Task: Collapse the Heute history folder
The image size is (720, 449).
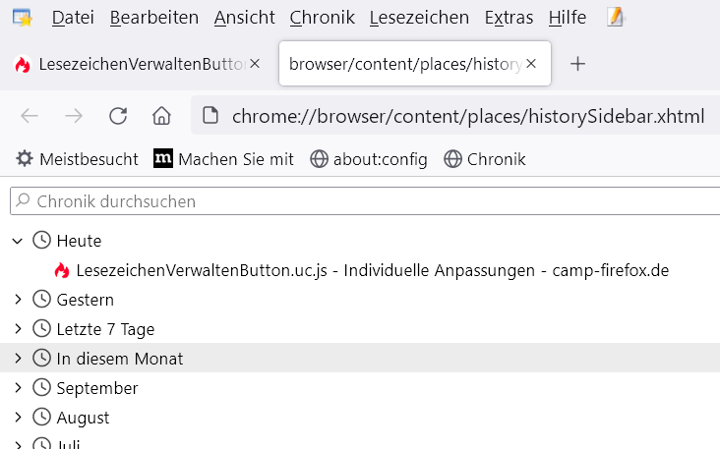Action: coord(17,241)
